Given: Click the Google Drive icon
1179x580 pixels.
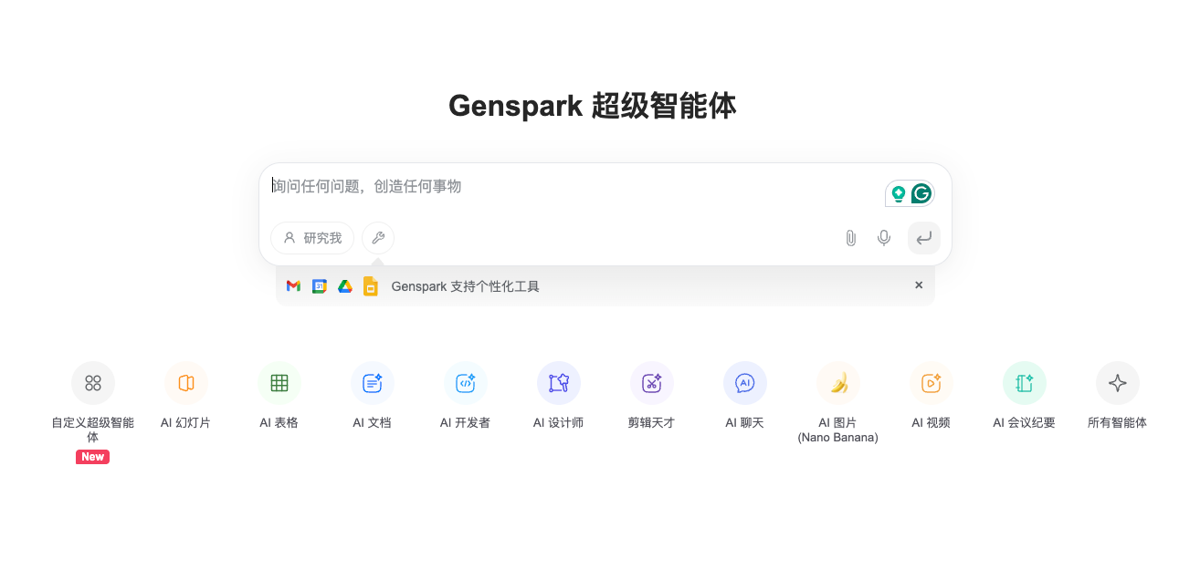Looking at the screenshot, I should pyautogui.click(x=345, y=286).
